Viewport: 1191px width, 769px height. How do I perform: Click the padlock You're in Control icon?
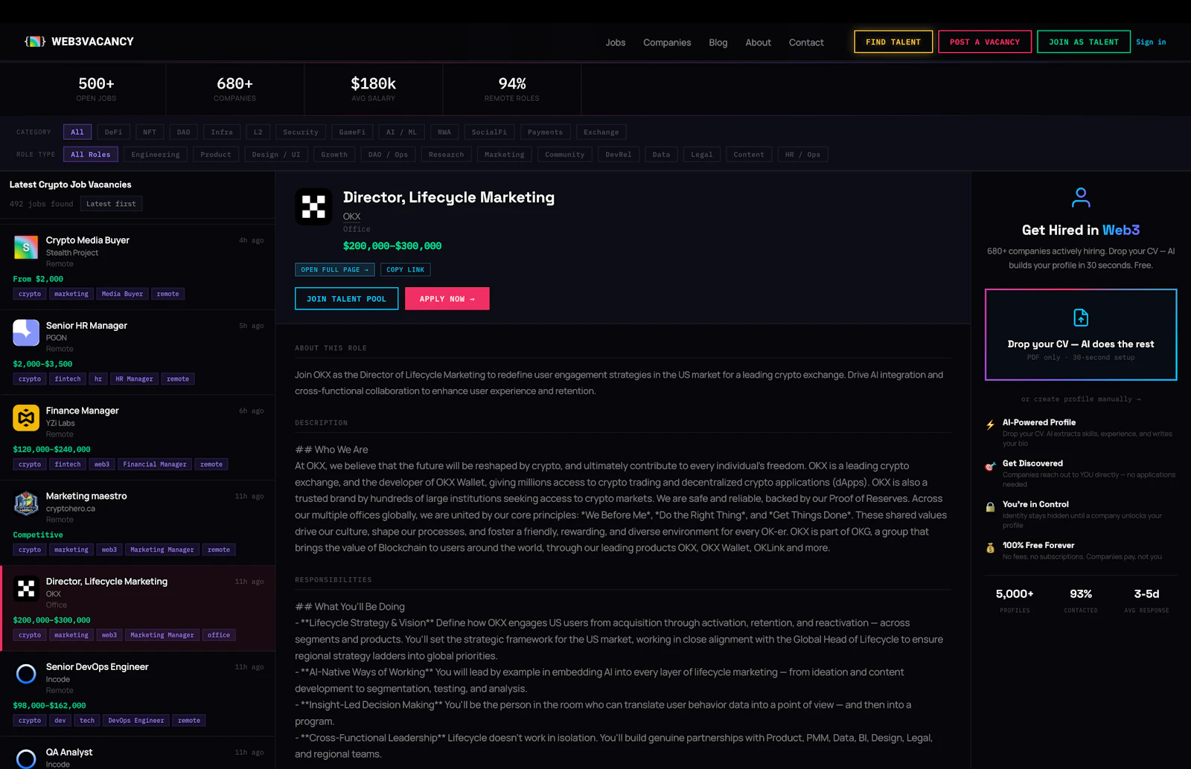(990, 507)
